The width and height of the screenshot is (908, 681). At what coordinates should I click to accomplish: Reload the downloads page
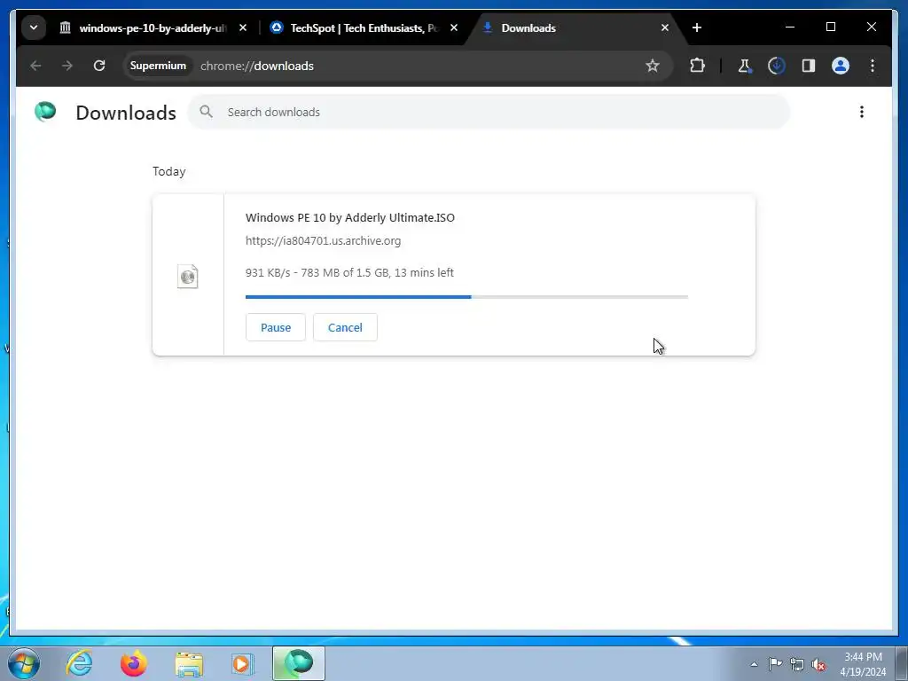pyautogui.click(x=99, y=66)
